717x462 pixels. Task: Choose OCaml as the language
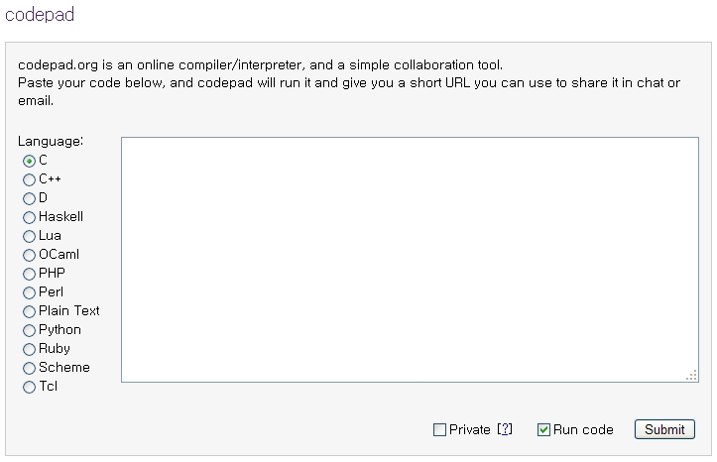pyautogui.click(x=29, y=255)
